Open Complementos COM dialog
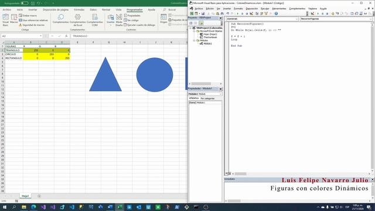 point(95,20)
